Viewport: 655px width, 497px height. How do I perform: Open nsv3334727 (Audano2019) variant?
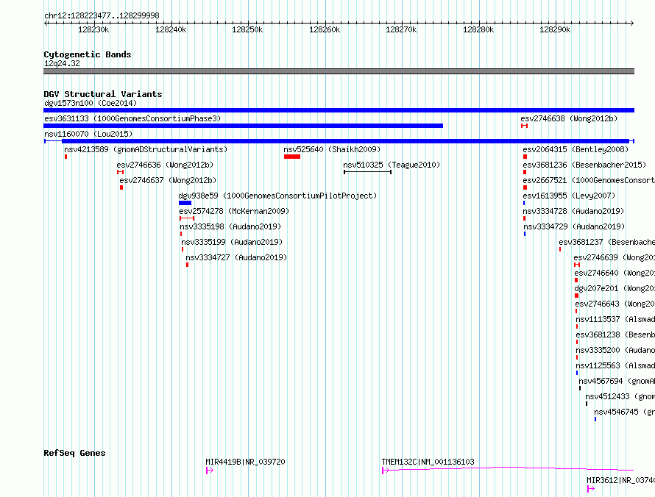(x=236, y=257)
